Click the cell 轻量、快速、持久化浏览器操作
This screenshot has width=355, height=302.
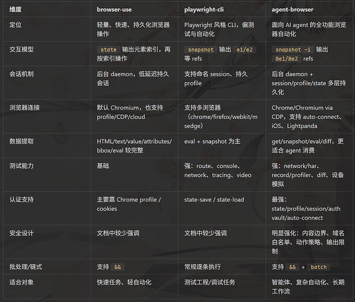click(x=133, y=29)
